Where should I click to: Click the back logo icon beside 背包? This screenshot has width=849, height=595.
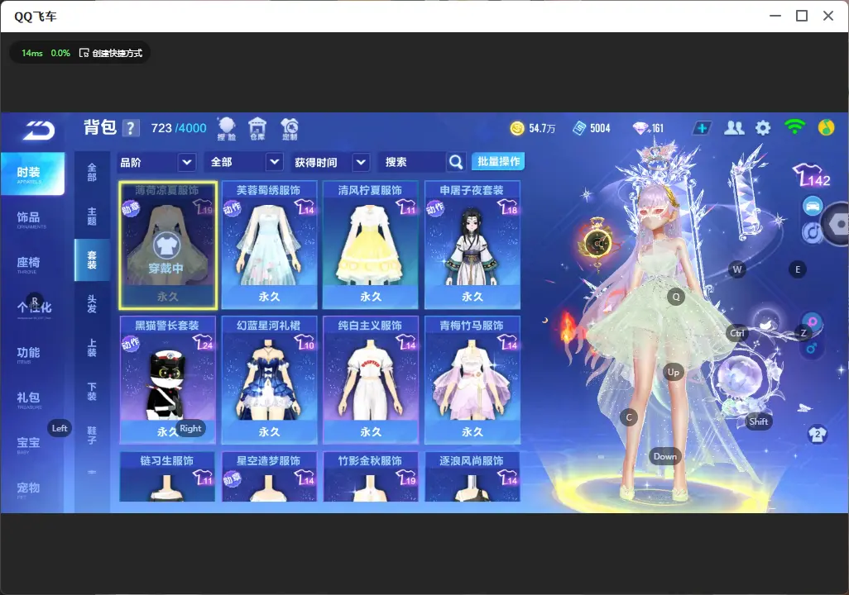38,130
